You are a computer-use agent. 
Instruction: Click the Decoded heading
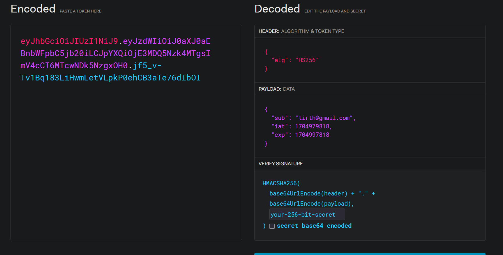pyautogui.click(x=277, y=9)
